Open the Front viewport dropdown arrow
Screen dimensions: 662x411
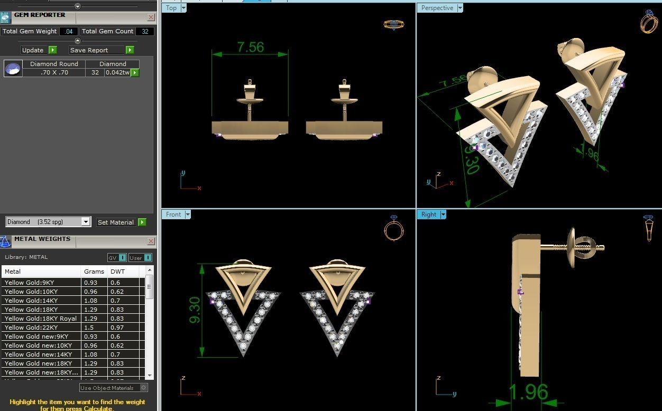[188, 214]
